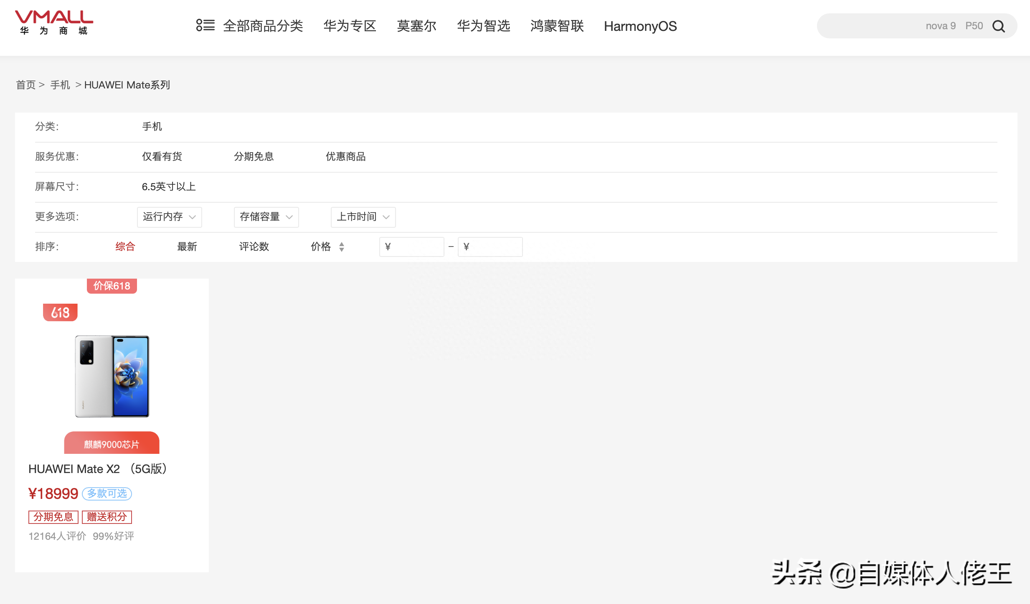Image resolution: width=1030 pixels, height=604 pixels.
Task: Toggle the 仅看有货 filter
Action: coord(162,157)
